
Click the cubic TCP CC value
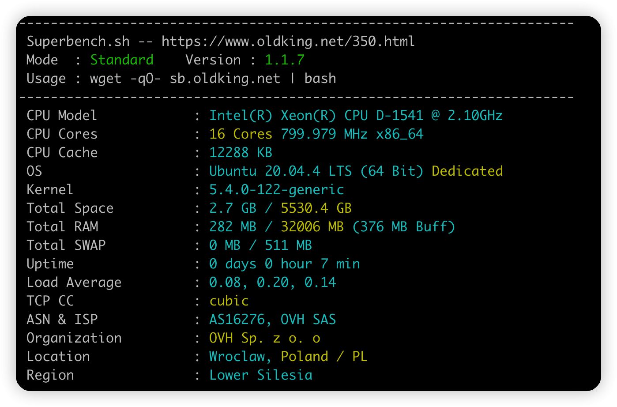(x=229, y=301)
